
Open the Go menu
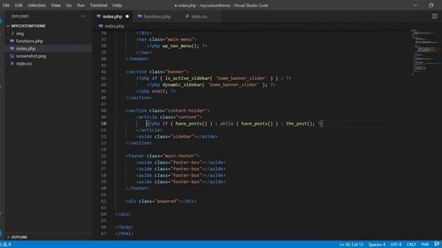[x=68, y=6]
